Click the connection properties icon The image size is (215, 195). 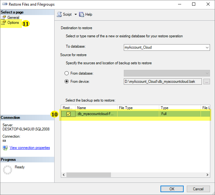click(5, 148)
